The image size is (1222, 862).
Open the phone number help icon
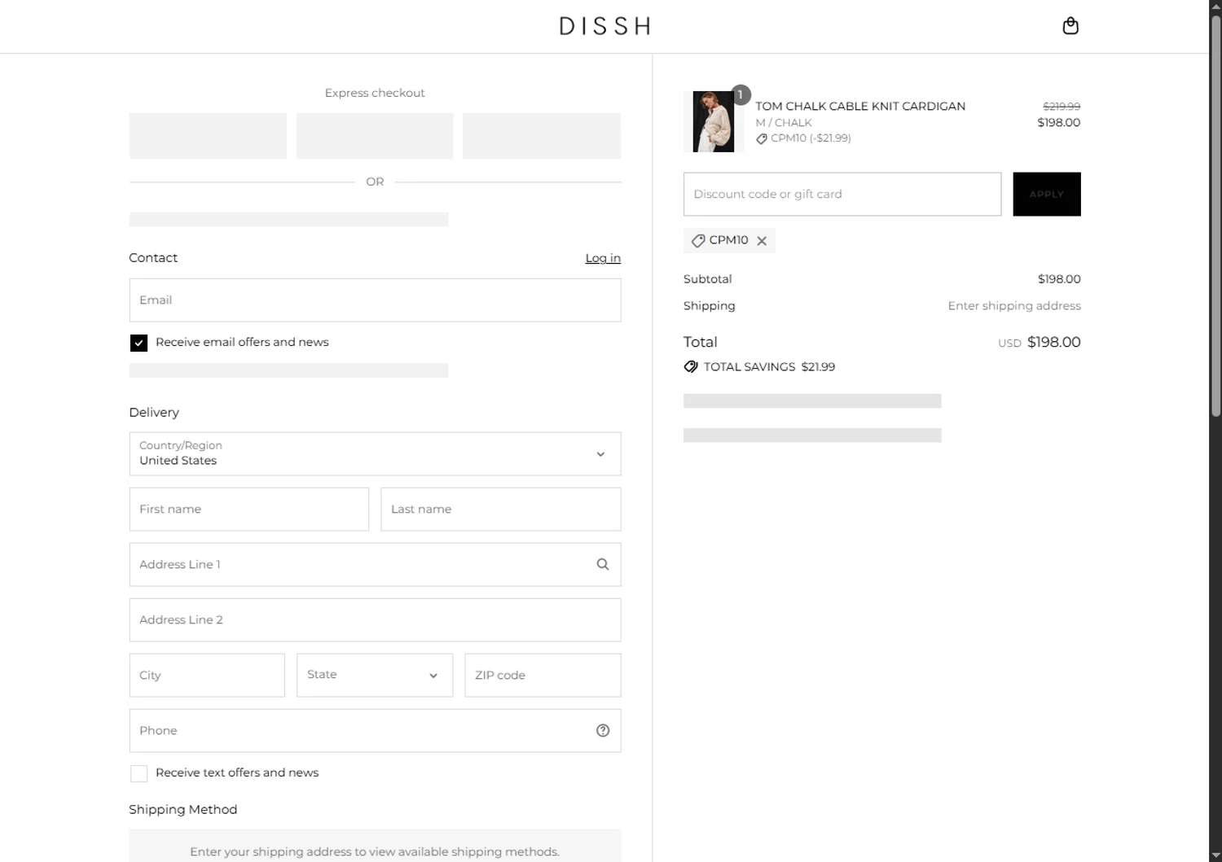coord(603,730)
